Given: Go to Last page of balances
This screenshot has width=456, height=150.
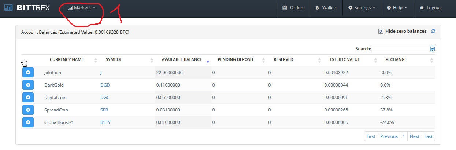Looking at the screenshot, I should click(429, 136).
